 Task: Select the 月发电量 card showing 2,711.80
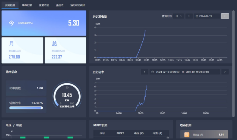pyautogui.click(x=22, y=50)
